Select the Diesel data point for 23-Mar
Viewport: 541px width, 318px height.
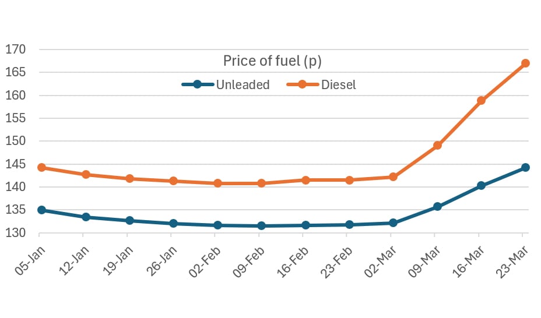click(525, 63)
